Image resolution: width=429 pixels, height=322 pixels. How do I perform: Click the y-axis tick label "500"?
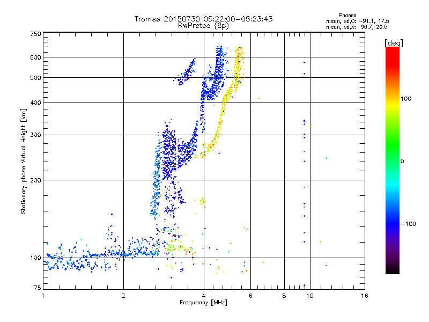[35, 78]
